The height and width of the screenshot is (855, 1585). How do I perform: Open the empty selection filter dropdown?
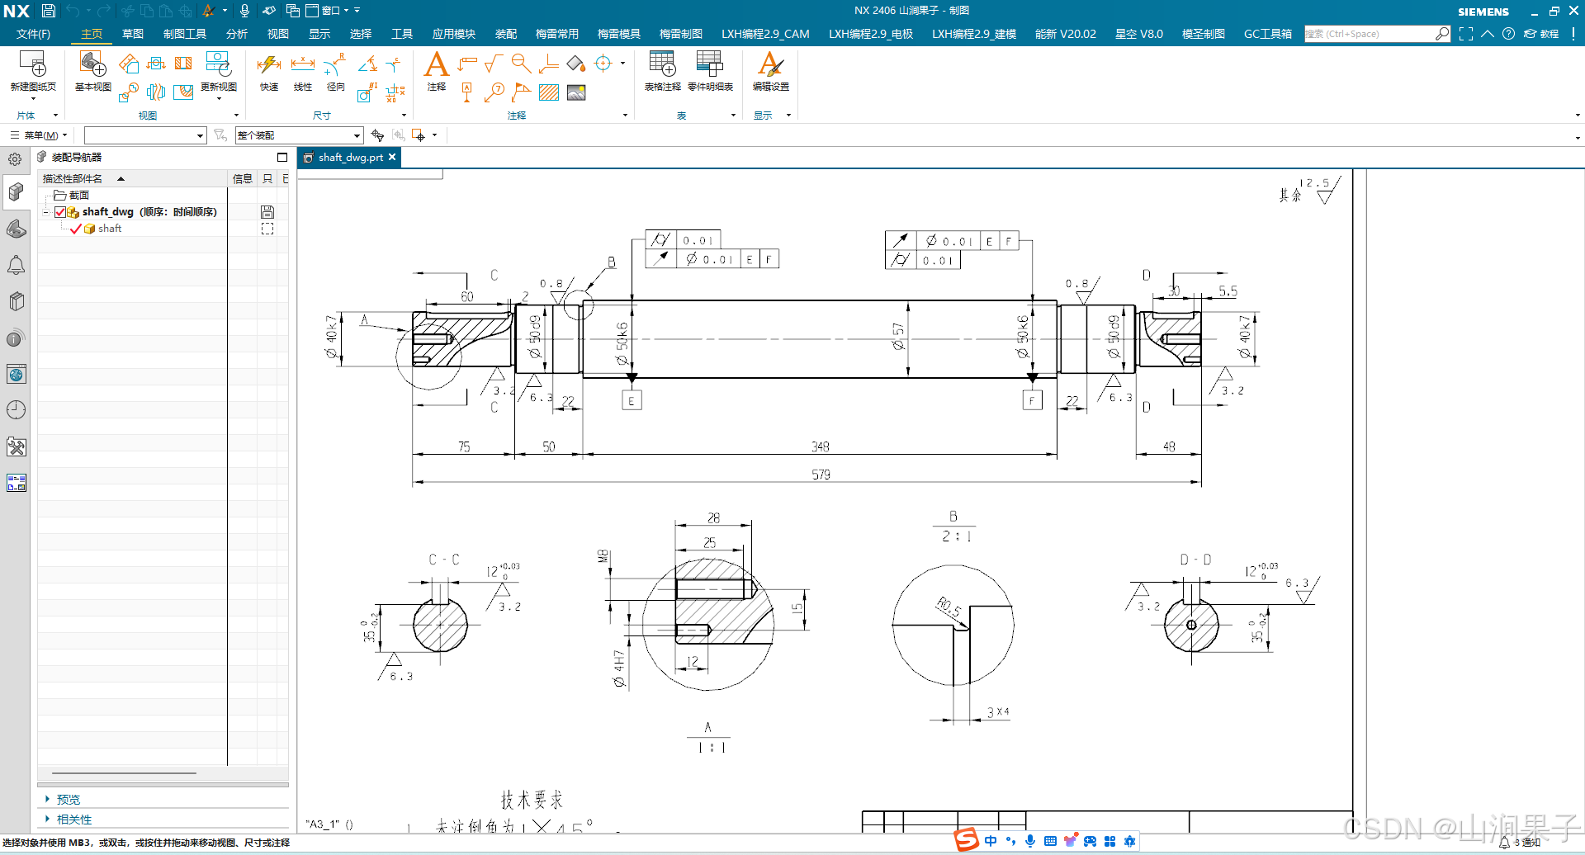click(144, 135)
